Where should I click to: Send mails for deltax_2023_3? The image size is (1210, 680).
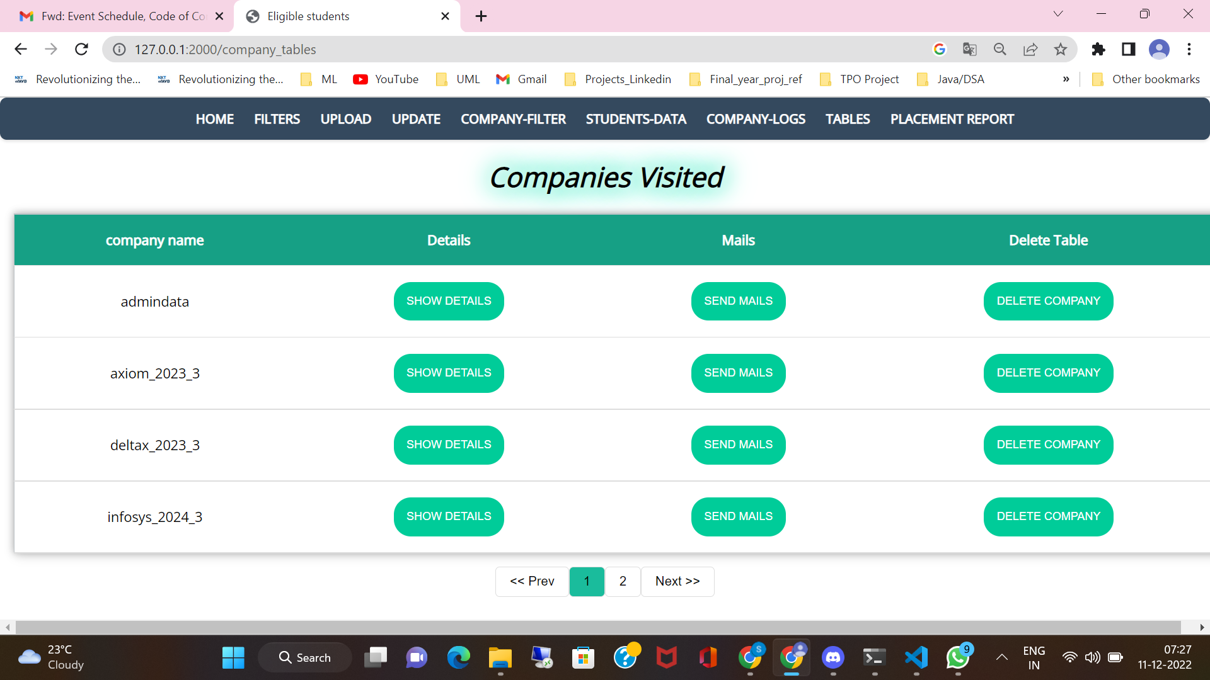[738, 445]
